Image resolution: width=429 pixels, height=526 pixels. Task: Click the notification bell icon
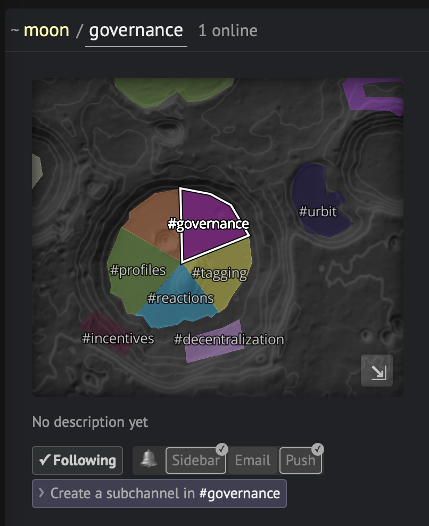[148, 459]
